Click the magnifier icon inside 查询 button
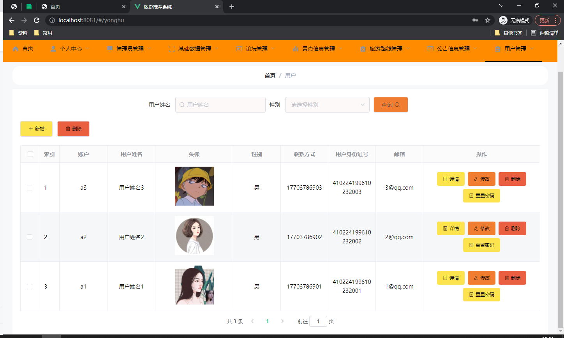Screen dimensions: 564x338 (396, 104)
